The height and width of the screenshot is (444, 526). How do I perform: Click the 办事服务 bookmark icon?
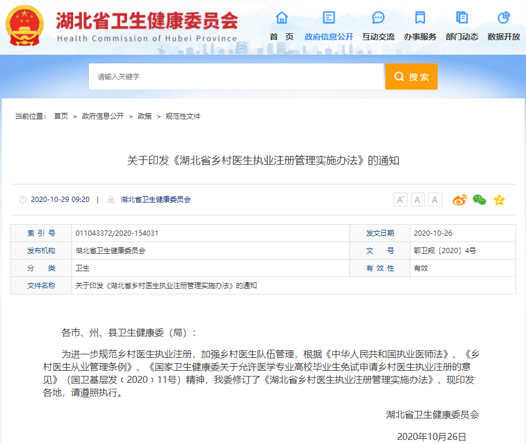420,17
